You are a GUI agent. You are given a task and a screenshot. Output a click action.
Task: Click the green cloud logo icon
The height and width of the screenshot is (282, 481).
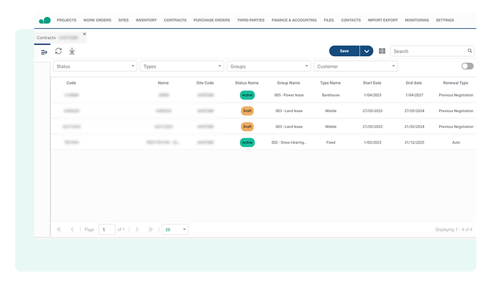[45, 20]
